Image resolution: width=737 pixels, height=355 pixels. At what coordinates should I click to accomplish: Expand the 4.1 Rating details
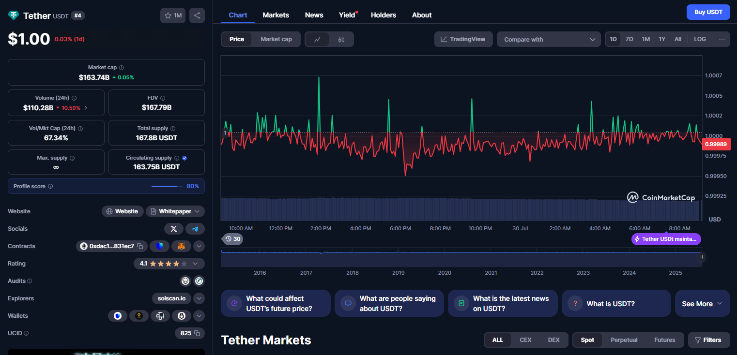pyautogui.click(x=169, y=264)
